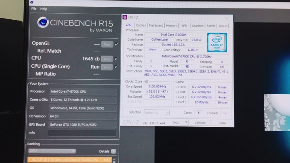Viewport: 290px width, 163px height.
Task: Toggle the CPU test checkbox
Action: [116, 59]
